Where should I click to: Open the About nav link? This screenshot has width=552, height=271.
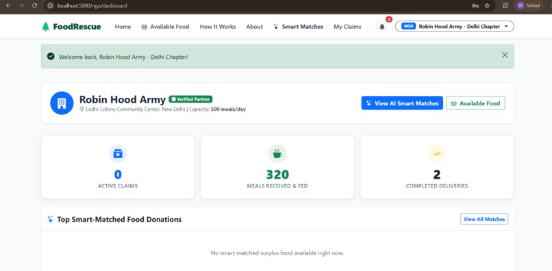tap(255, 27)
